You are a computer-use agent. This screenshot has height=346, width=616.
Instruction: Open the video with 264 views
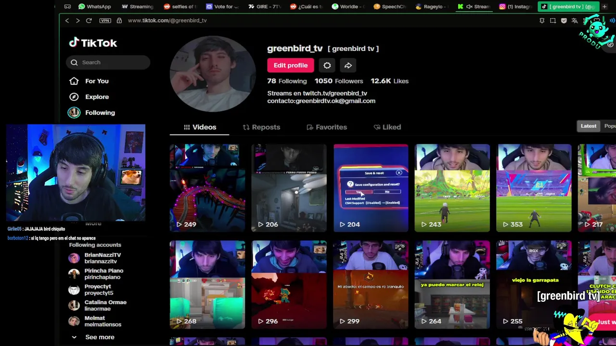coord(452,284)
